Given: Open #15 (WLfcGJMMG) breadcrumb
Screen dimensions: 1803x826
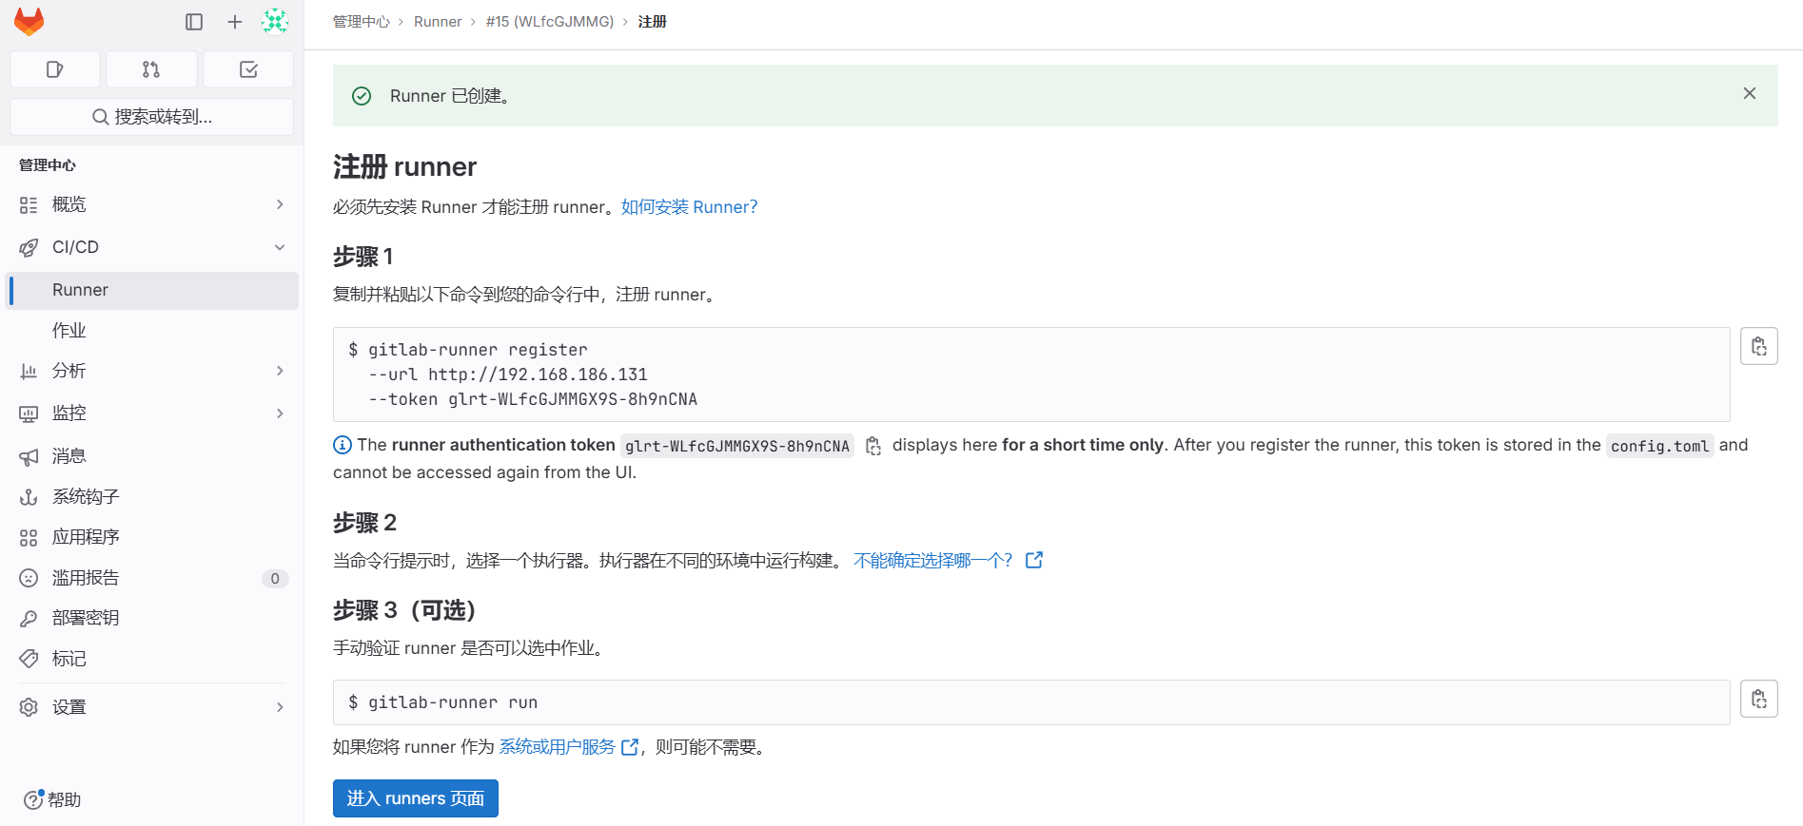Looking at the screenshot, I should (x=550, y=22).
